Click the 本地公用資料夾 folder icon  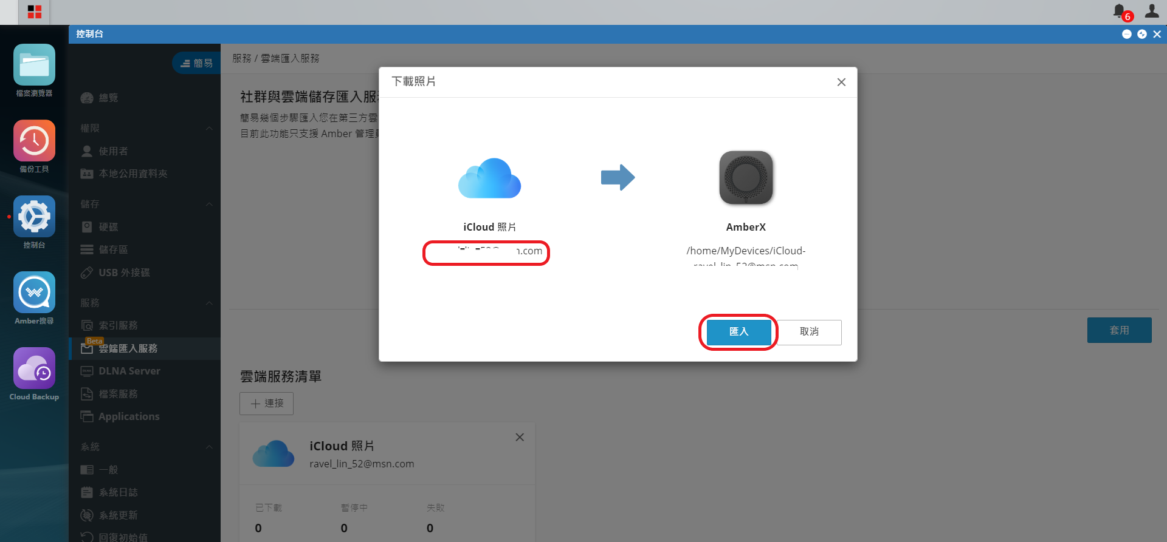(x=87, y=174)
